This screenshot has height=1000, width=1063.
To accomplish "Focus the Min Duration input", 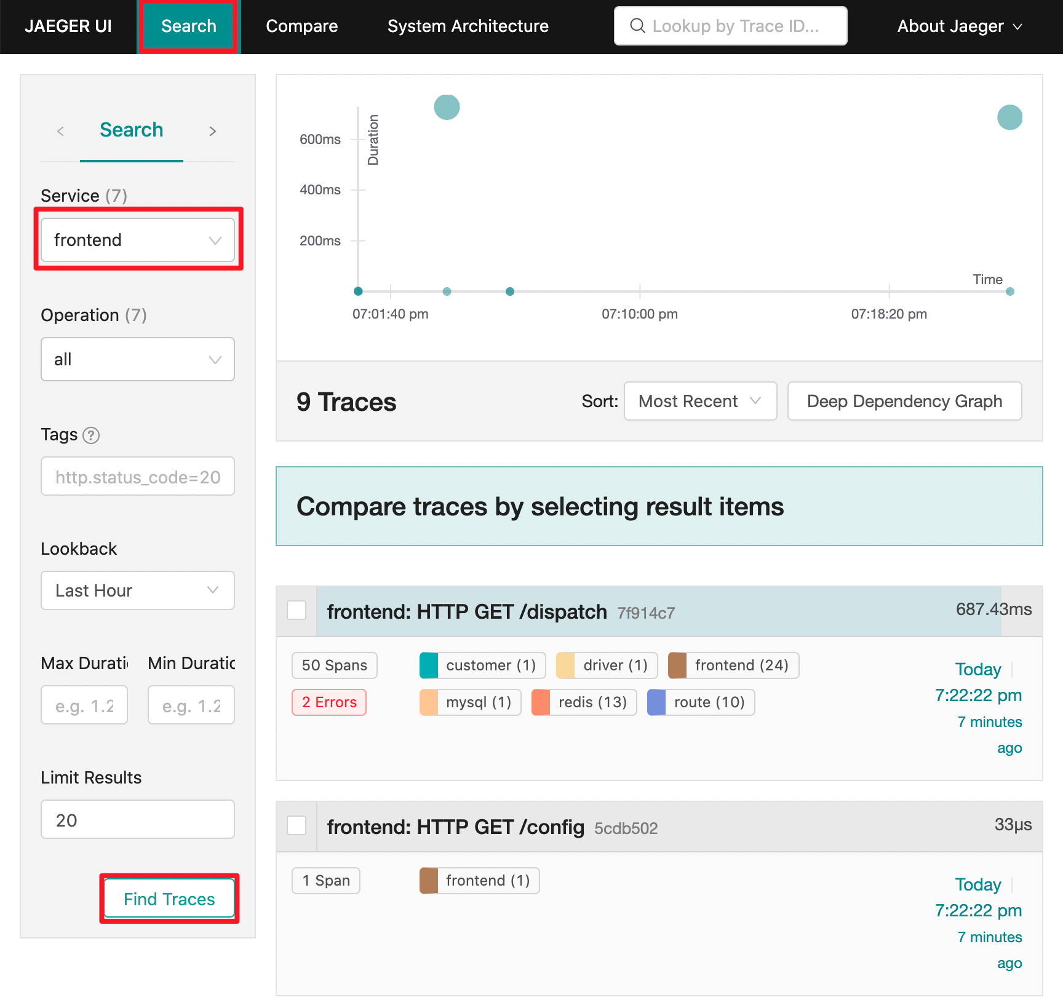I will click(x=191, y=705).
